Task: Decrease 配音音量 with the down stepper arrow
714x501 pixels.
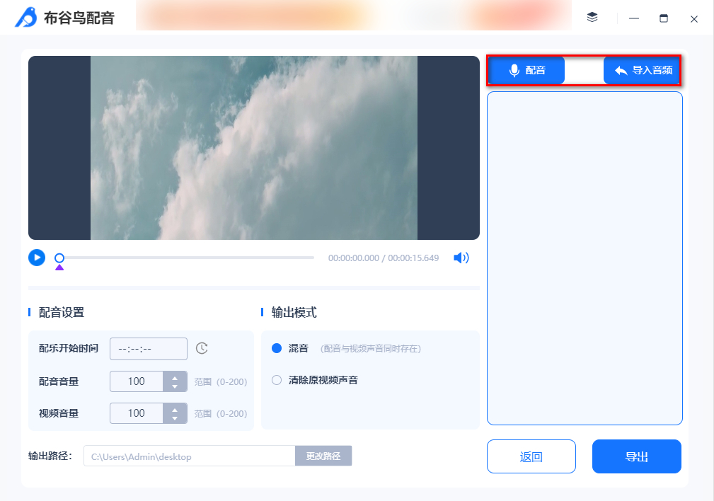Action: tap(175, 385)
